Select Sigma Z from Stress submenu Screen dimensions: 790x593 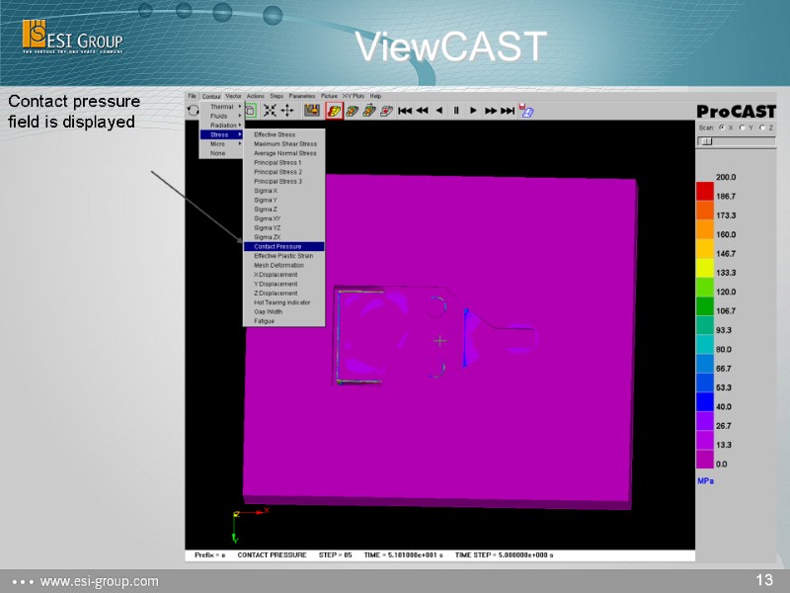click(x=284, y=210)
